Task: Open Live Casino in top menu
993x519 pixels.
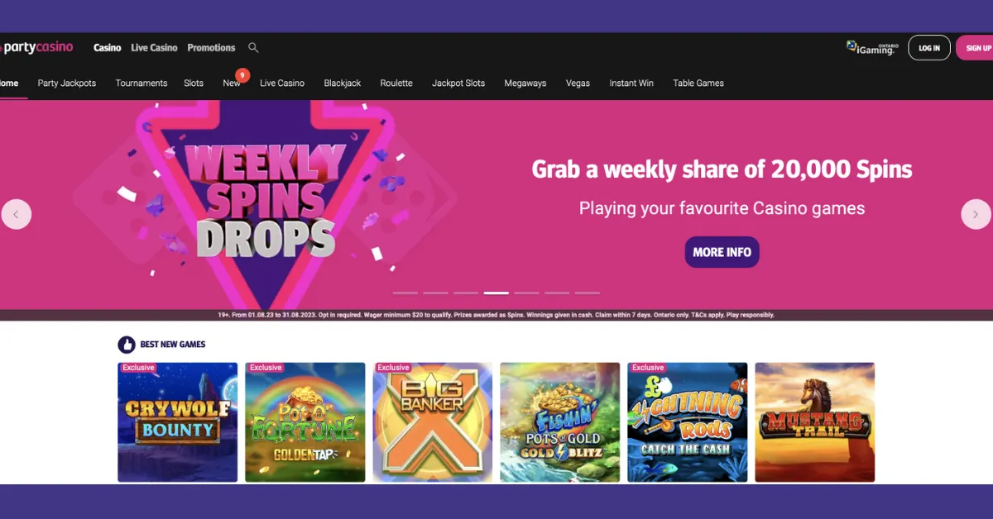Action: tap(154, 48)
